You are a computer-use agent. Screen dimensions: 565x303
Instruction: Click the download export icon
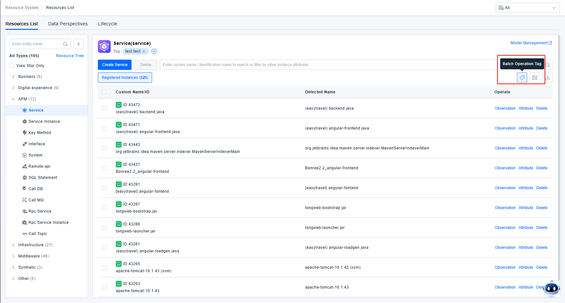(x=548, y=78)
